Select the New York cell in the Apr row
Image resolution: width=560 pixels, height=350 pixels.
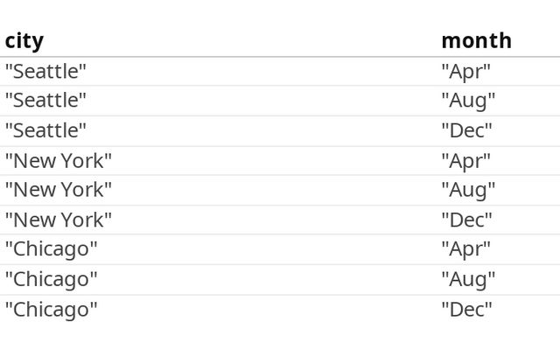coord(59,161)
